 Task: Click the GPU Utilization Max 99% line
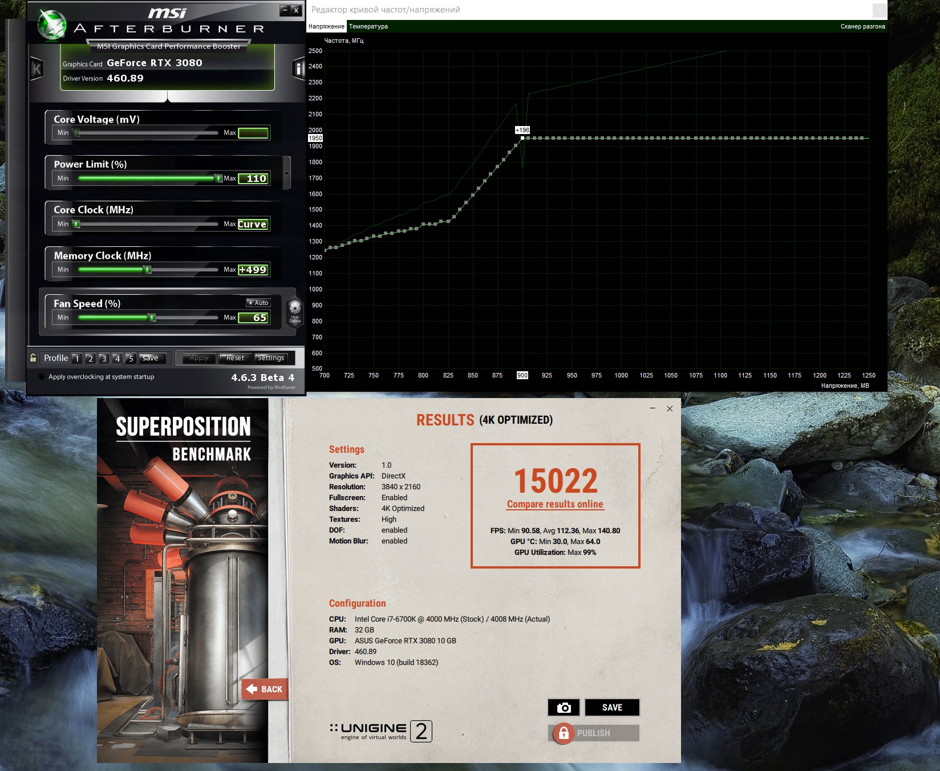[x=555, y=553]
